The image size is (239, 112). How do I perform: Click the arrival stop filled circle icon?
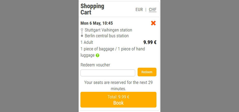pyautogui.click(x=82, y=36)
